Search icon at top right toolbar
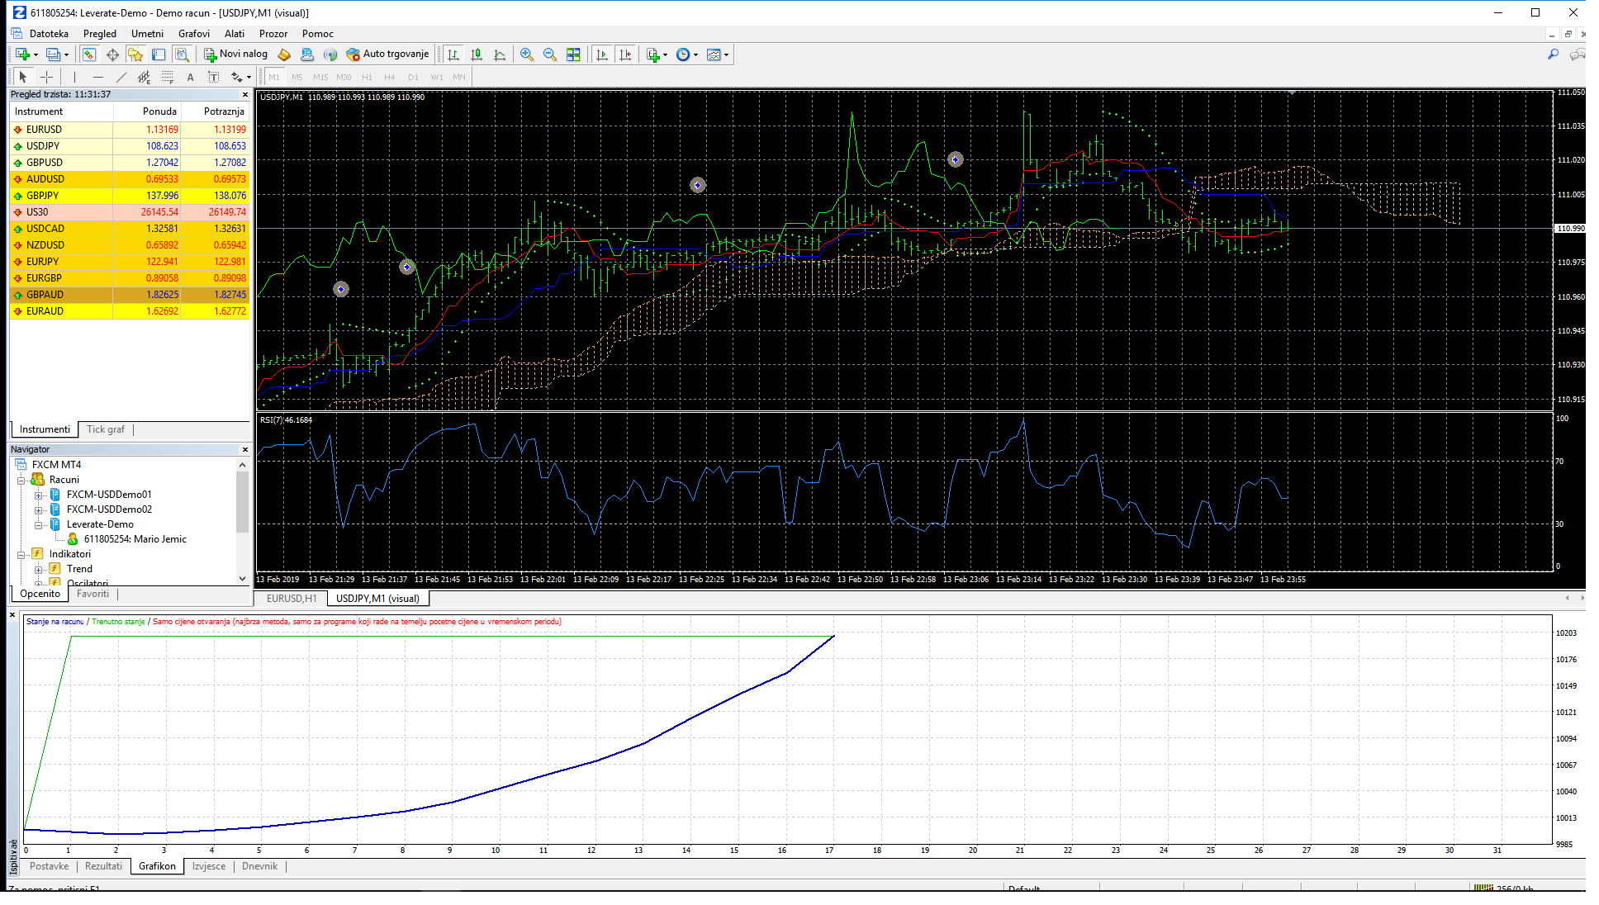This screenshot has height=905, width=1599. click(x=1553, y=54)
